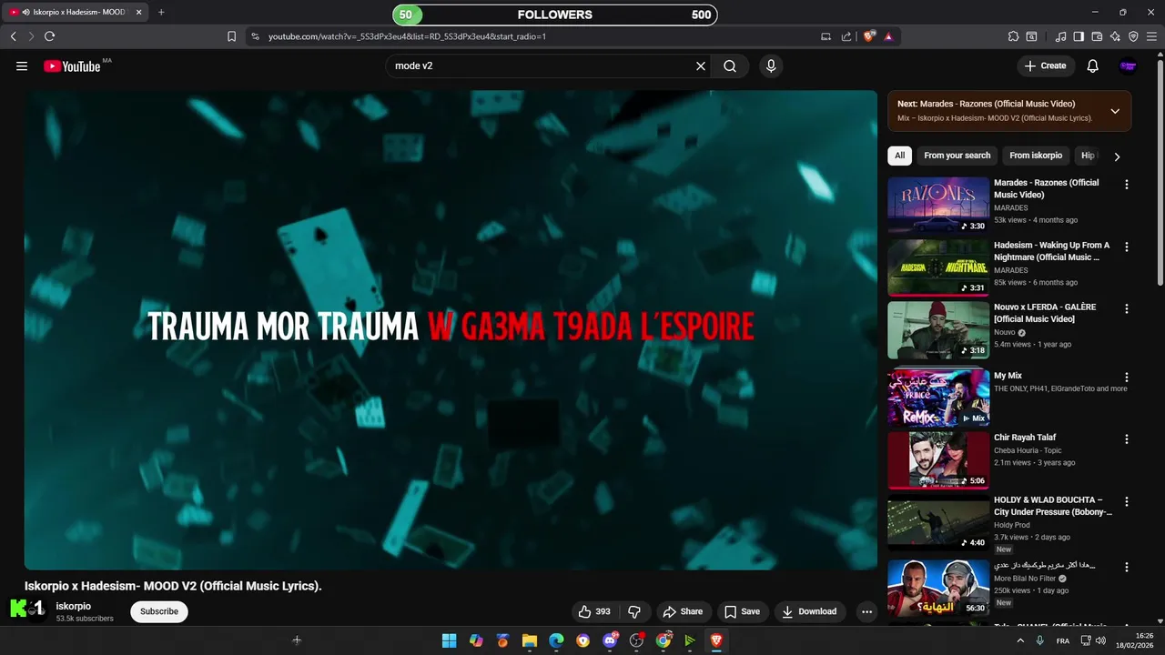Play Marades - Razones thumbnail
The image size is (1165, 655).
[x=938, y=206]
